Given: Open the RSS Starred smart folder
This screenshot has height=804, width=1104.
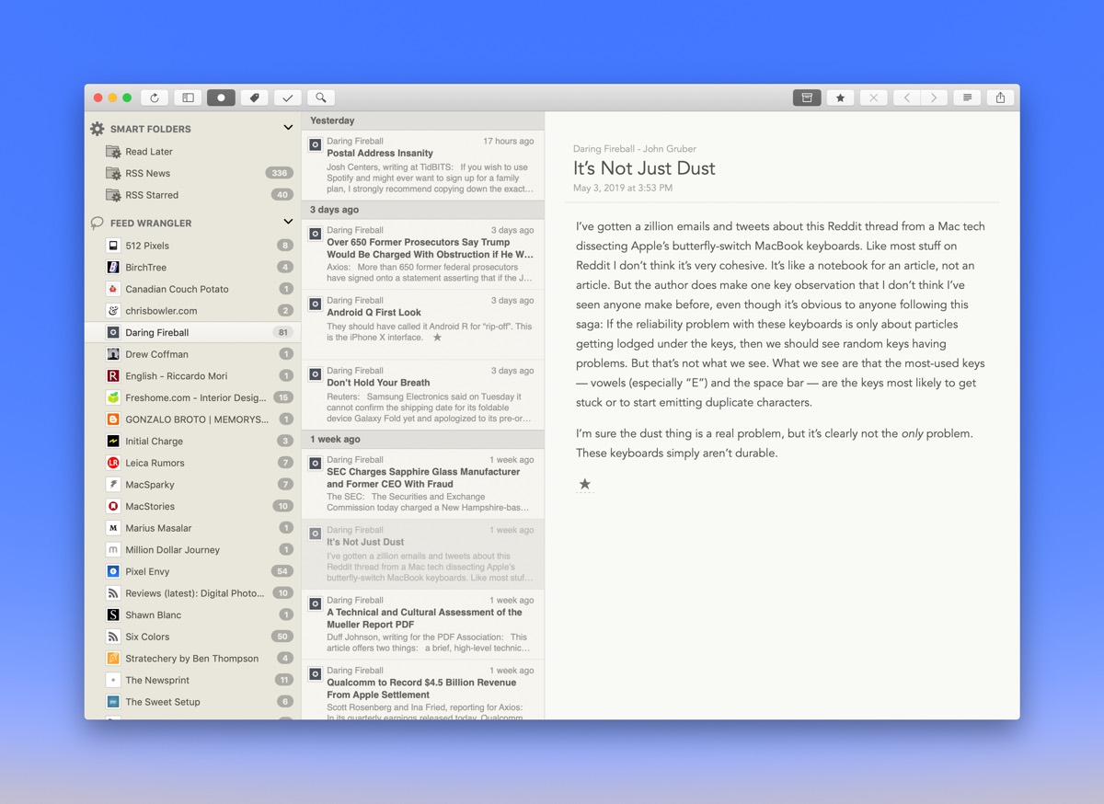Looking at the screenshot, I should (192, 195).
